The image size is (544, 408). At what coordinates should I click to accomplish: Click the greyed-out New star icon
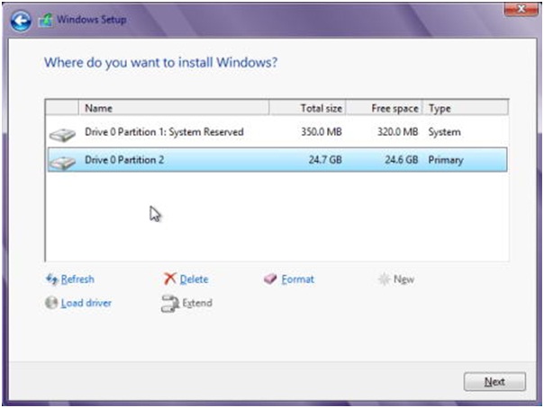click(x=384, y=279)
